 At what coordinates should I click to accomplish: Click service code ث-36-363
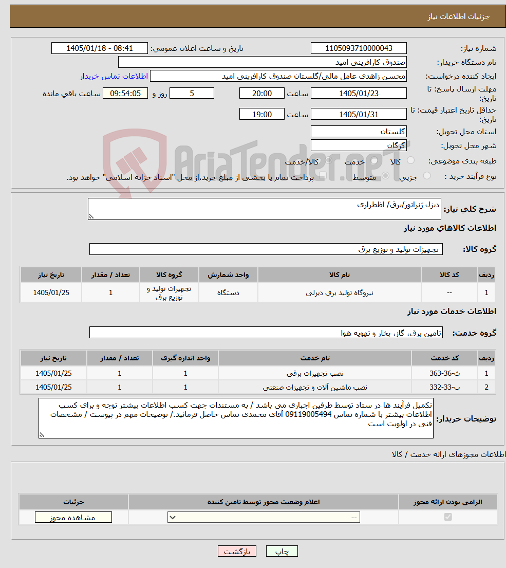(444, 373)
